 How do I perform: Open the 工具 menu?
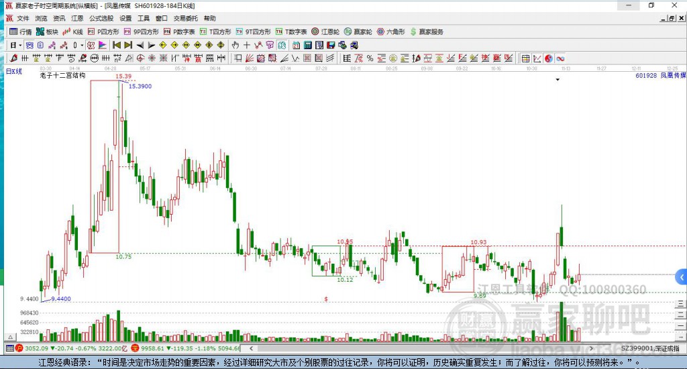coord(144,18)
